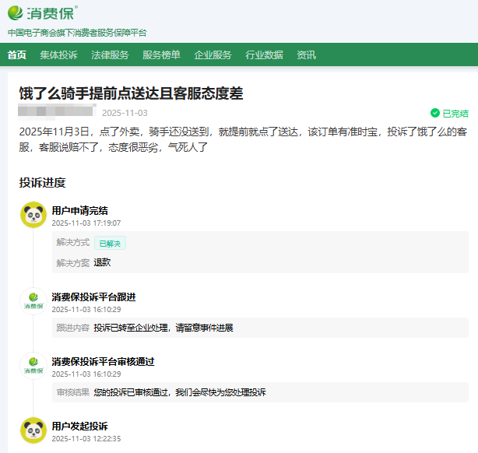Go to 法律服务 in navigation bar
478x453 pixels.
110,54
